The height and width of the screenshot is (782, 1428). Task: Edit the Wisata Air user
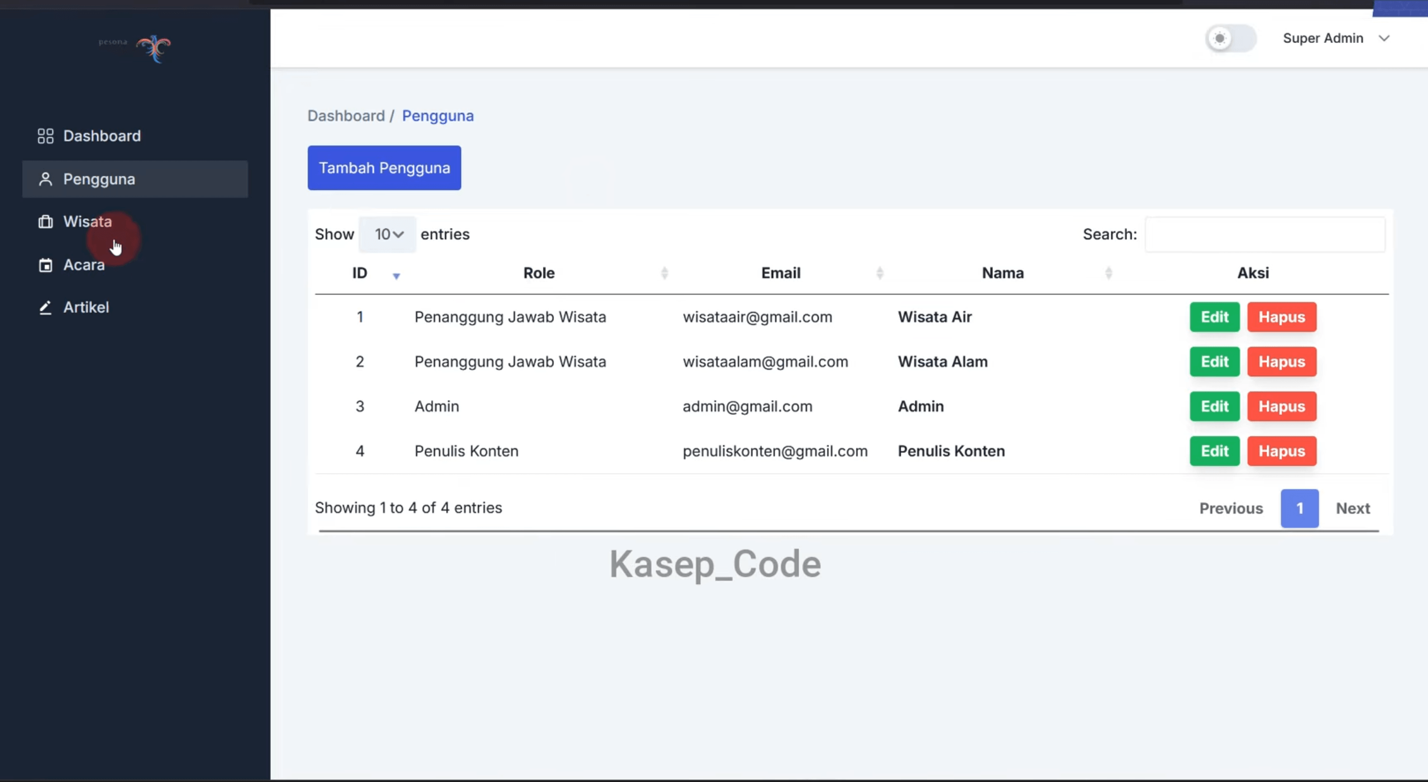pyautogui.click(x=1214, y=317)
